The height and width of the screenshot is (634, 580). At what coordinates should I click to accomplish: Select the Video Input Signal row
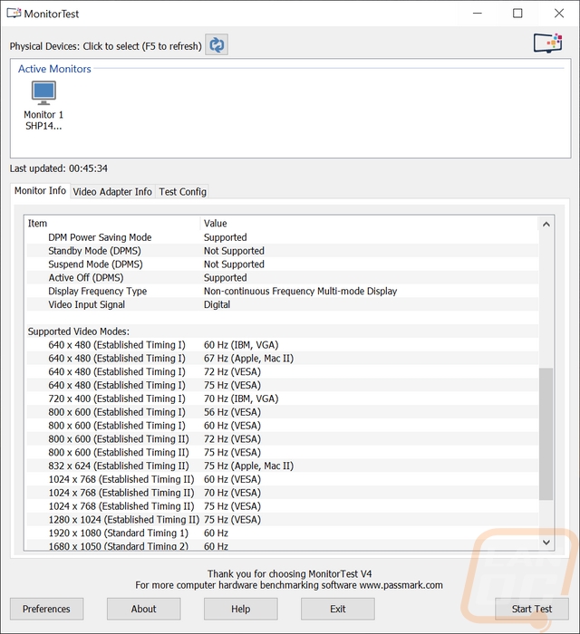283,304
